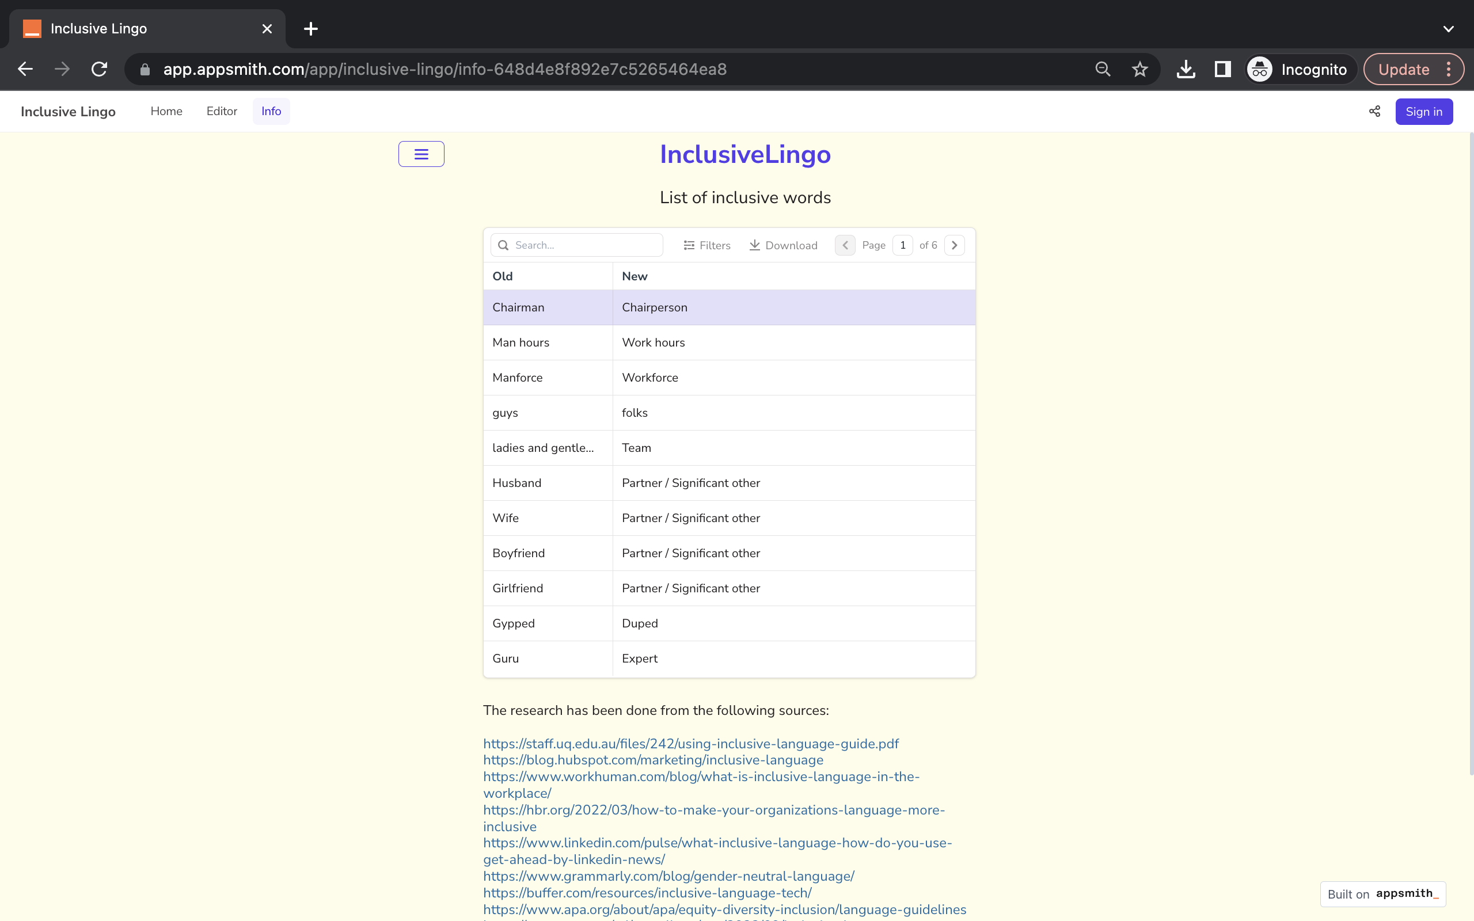Reload the page

click(x=99, y=70)
